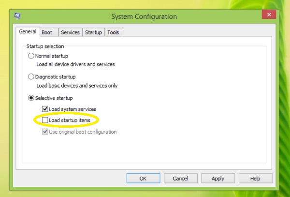290x197 pixels.
Task: Go to the Services tab
Action: [x=70, y=32]
